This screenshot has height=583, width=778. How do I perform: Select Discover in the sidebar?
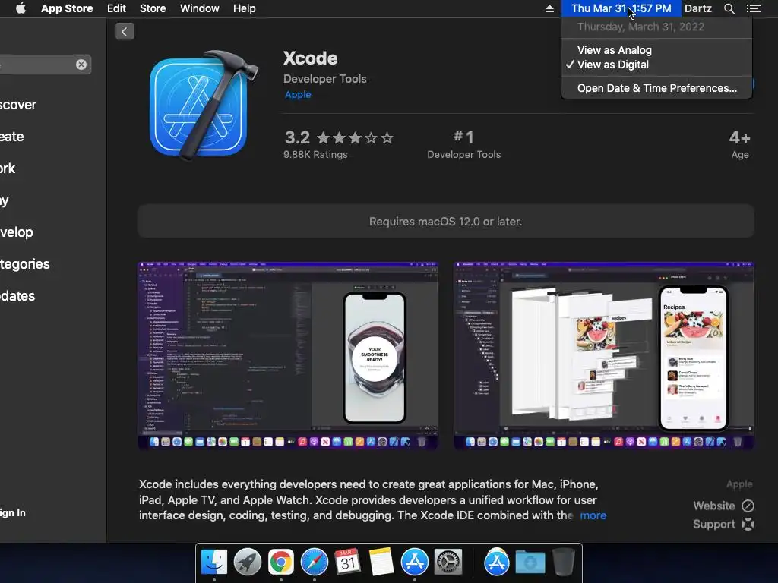pyautogui.click(x=18, y=105)
